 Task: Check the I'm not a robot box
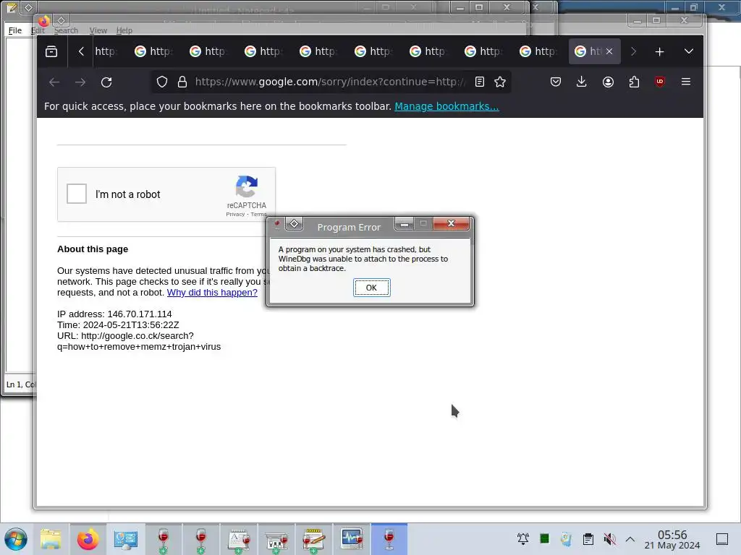pyautogui.click(x=77, y=194)
